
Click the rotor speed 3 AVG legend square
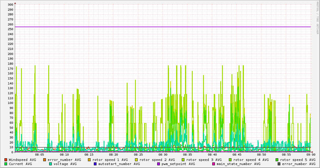click(183, 160)
